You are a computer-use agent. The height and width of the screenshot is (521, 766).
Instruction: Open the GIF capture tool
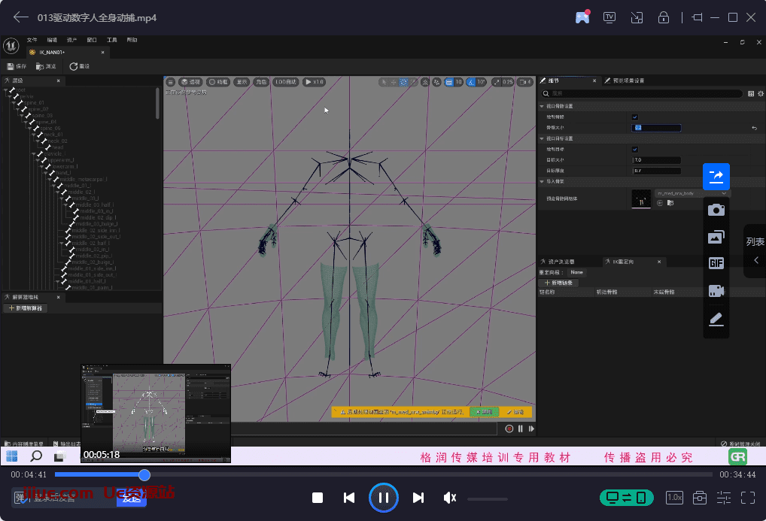click(x=716, y=263)
